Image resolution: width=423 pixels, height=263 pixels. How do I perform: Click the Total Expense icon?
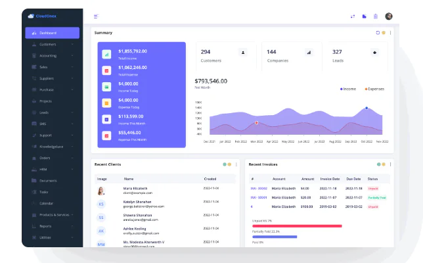point(106,71)
